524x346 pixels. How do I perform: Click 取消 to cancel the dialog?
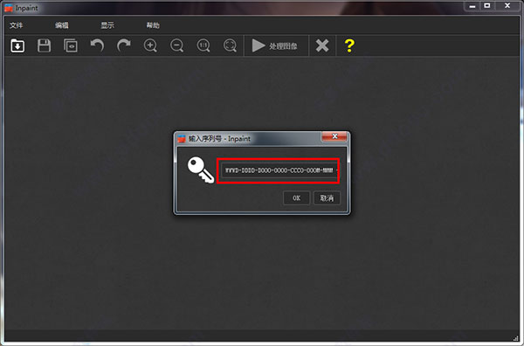(x=327, y=198)
